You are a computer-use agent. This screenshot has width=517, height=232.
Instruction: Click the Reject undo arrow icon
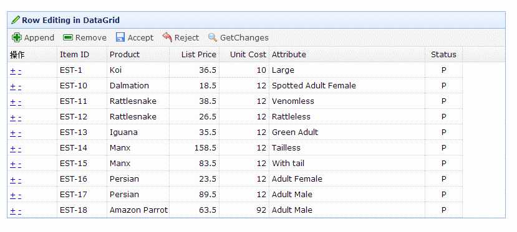coord(167,37)
